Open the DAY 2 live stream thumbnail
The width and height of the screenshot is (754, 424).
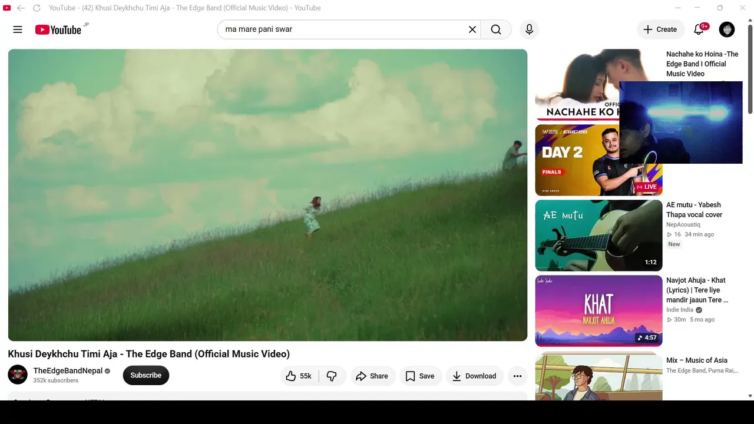598,160
